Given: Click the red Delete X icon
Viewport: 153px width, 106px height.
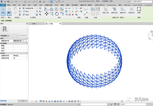Looking at the screenshot, I should click(73, 15).
